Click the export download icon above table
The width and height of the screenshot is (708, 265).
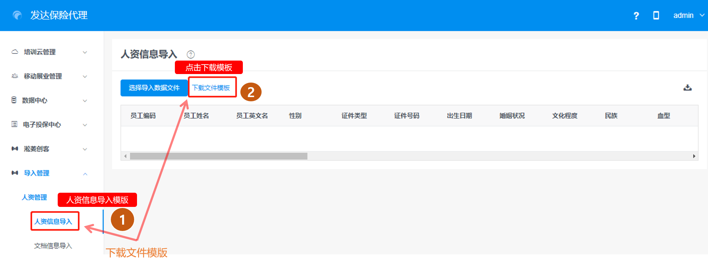tap(687, 88)
